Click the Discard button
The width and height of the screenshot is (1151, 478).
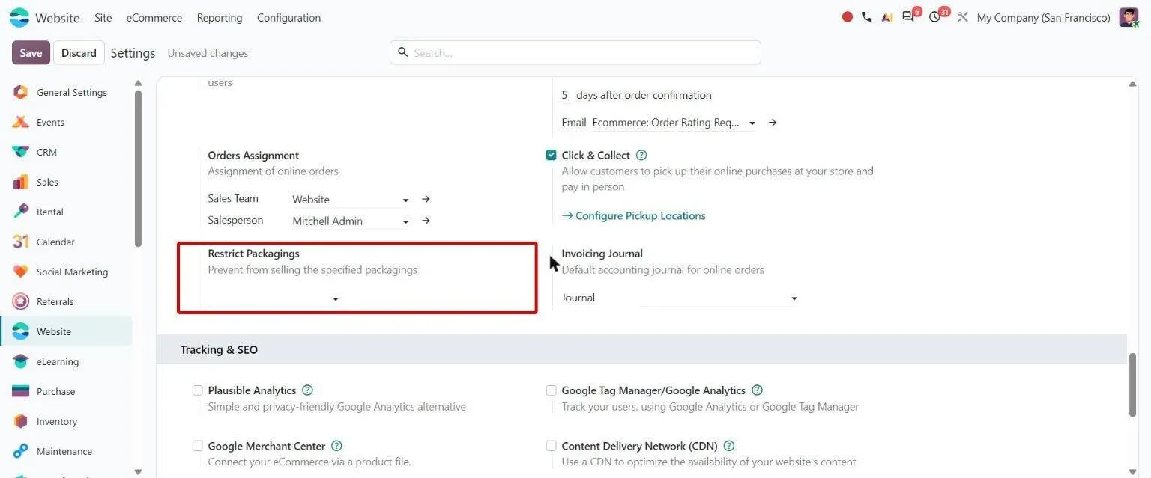[x=79, y=52]
